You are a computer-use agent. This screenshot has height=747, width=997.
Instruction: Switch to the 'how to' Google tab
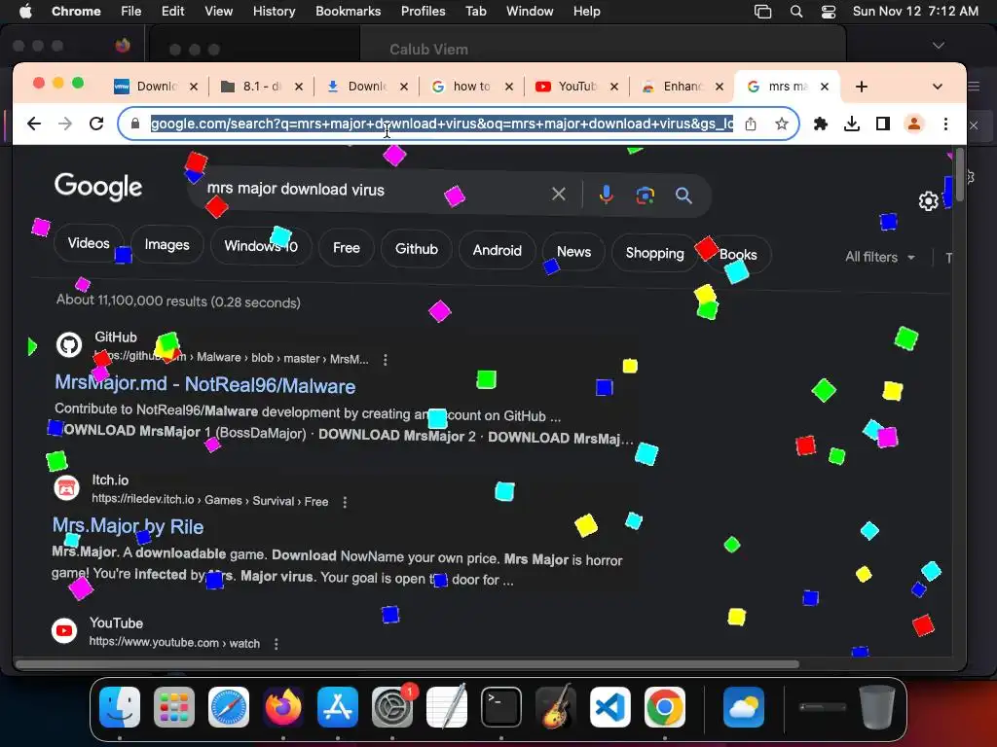coord(471,87)
